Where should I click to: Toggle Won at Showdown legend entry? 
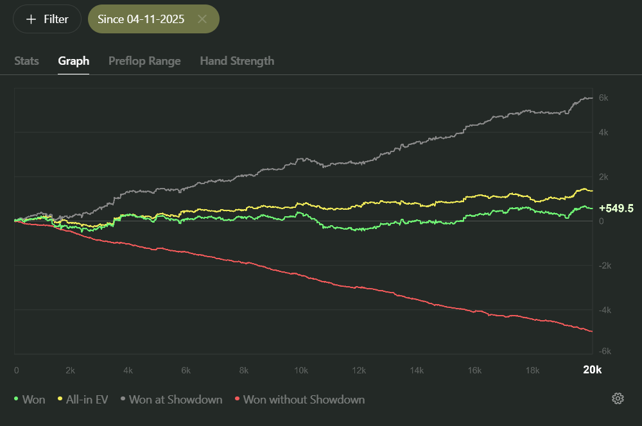171,400
